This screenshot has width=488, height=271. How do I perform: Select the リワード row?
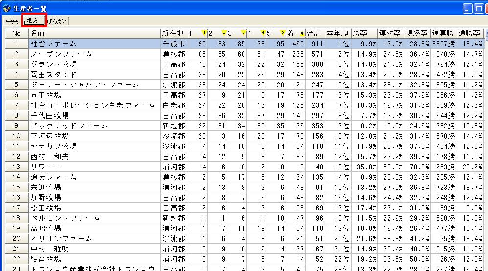point(244,167)
